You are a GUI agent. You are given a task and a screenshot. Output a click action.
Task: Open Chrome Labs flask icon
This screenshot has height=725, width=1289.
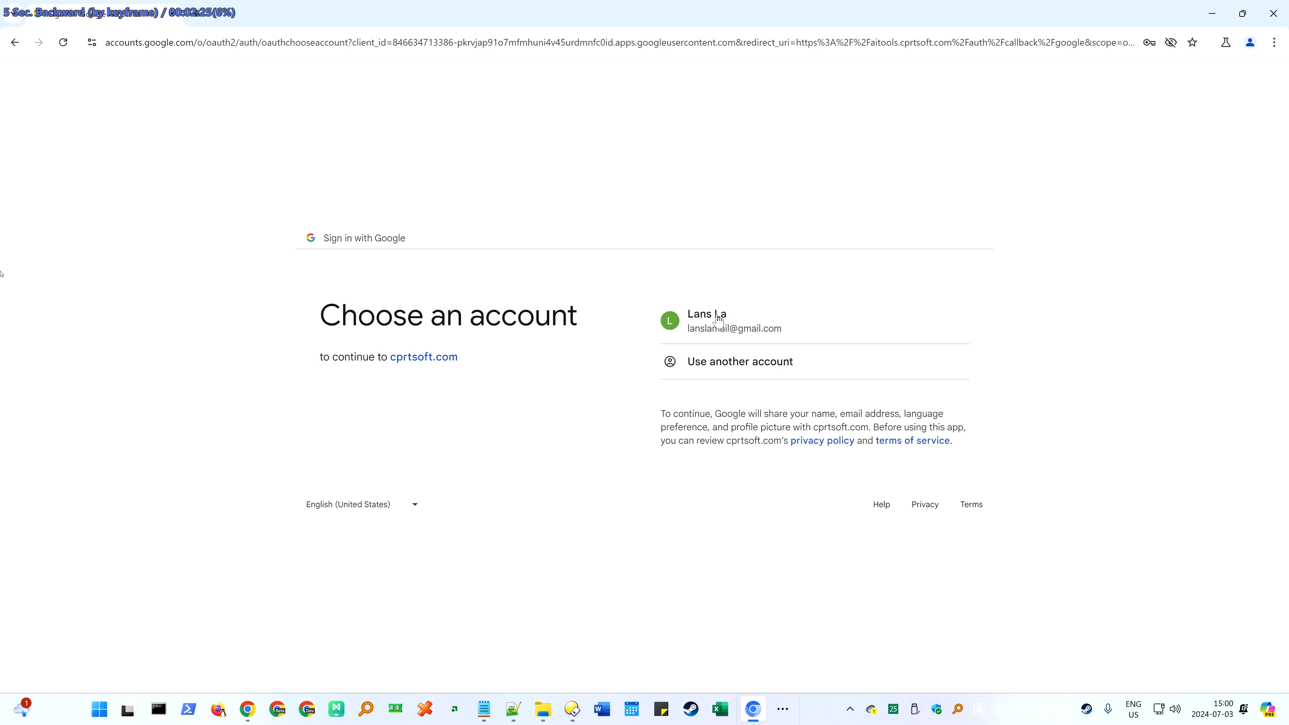(x=1226, y=43)
